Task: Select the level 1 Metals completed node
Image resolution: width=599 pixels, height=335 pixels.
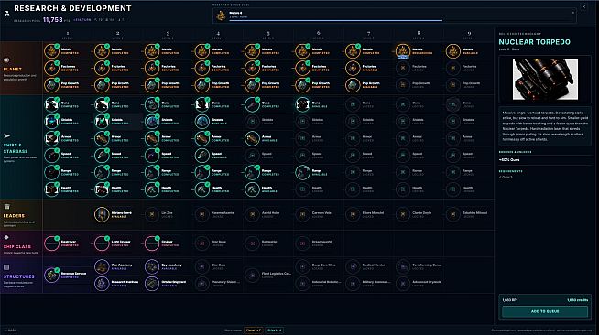Action: 51,50
